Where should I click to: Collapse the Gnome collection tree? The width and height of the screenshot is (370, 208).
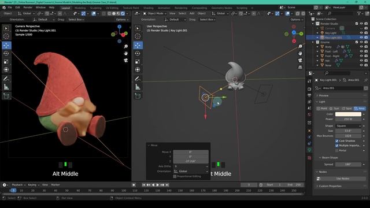pyautogui.click(x=313, y=42)
